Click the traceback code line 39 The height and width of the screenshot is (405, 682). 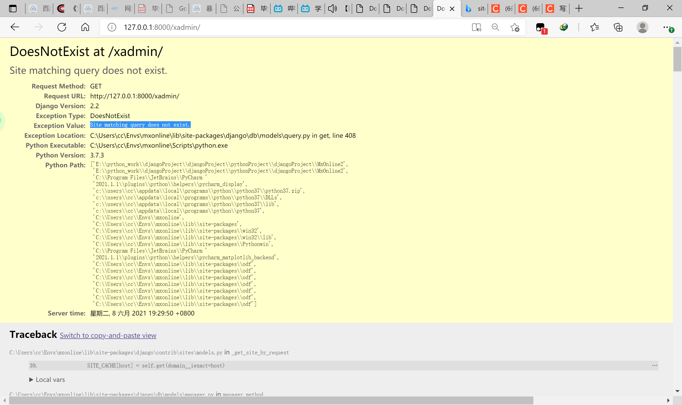point(156,366)
